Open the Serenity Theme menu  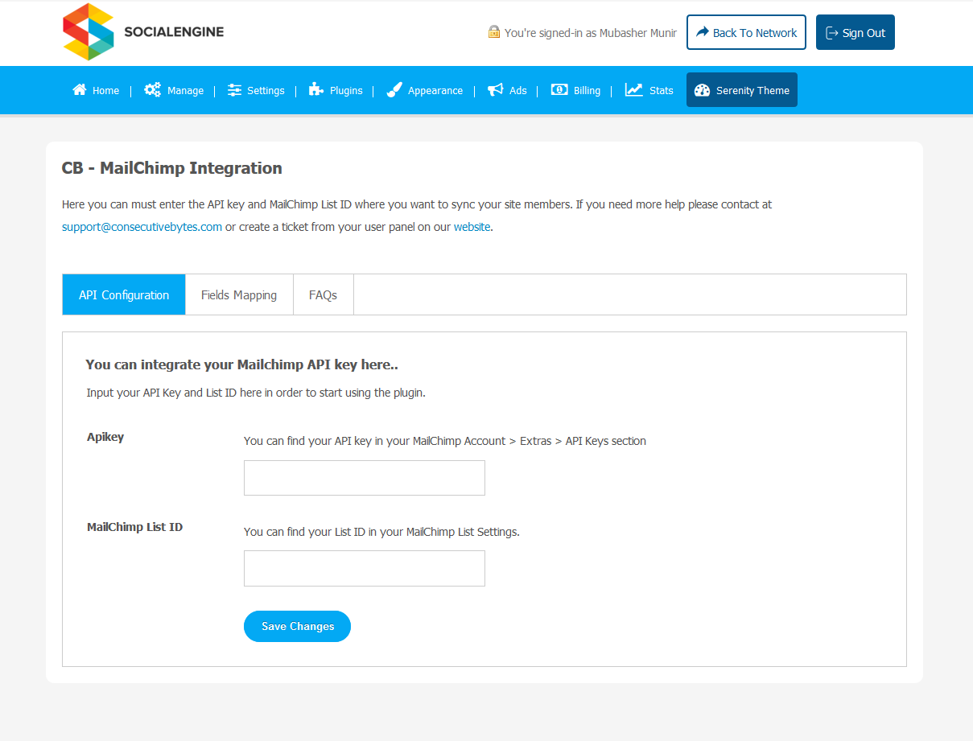tap(741, 90)
